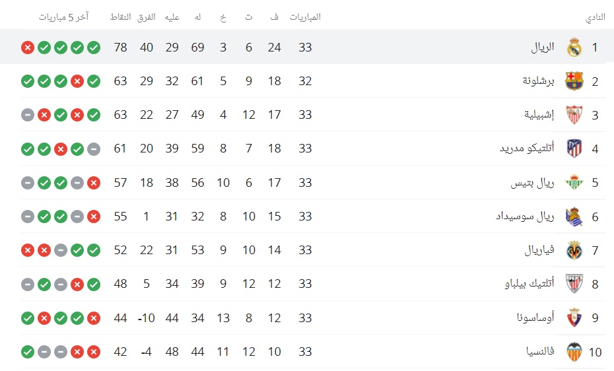The height and width of the screenshot is (371, 614).
Task: Click the red loss icon in Barcelona's row
Action: [77, 81]
